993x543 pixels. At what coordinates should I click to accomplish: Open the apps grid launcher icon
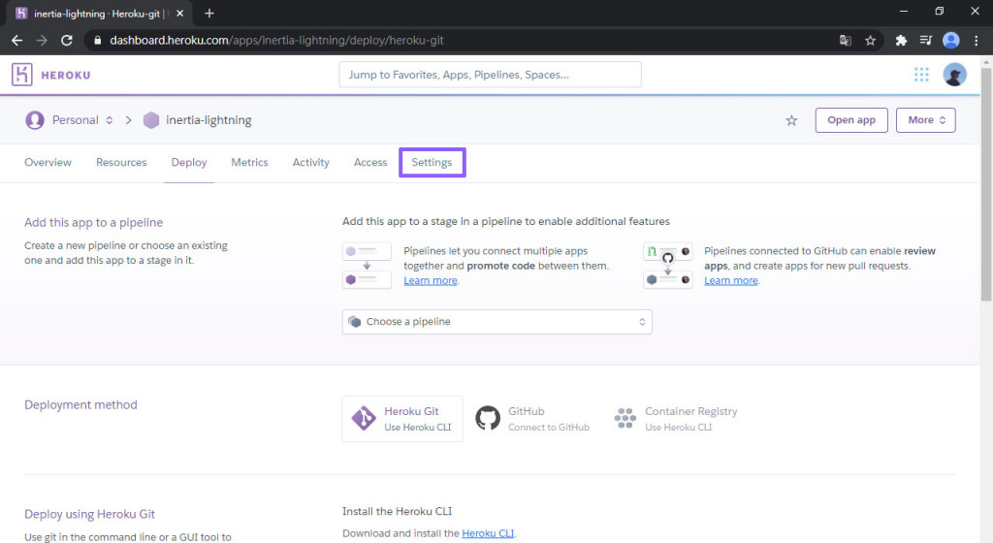click(921, 75)
